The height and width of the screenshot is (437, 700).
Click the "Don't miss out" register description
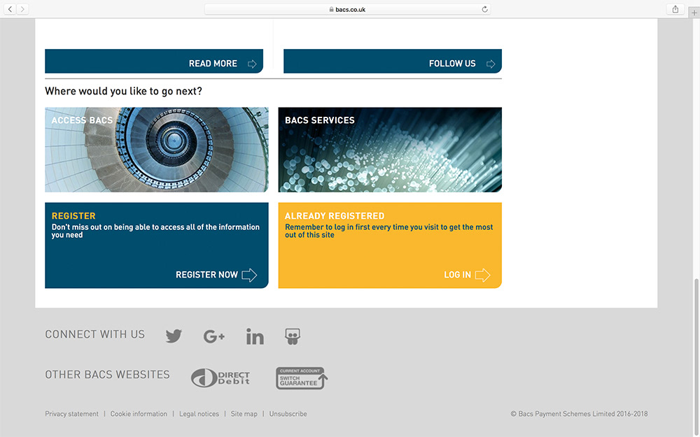155,231
